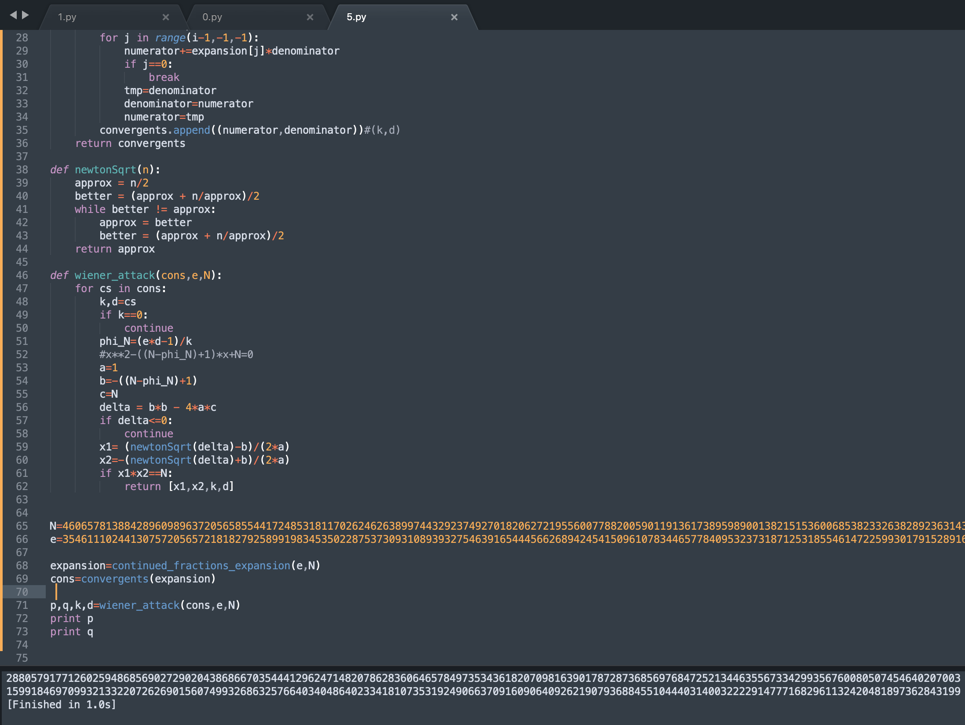The image size is (965, 725).
Task: Click the 'return convergents' line
Action: pyautogui.click(x=130, y=143)
